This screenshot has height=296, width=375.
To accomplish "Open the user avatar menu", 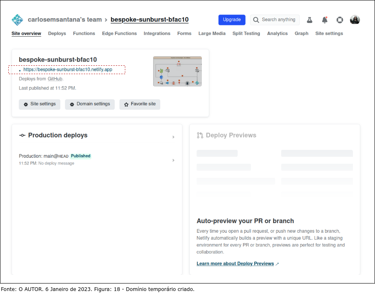I will [x=355, y=20].
